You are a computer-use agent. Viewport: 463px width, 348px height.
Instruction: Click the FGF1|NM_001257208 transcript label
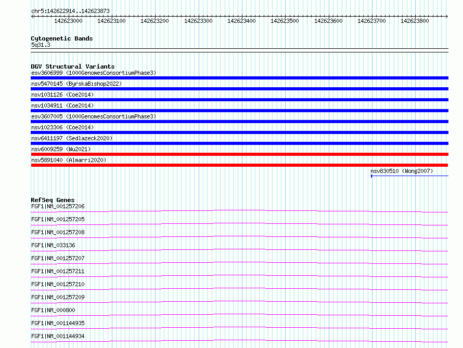(58, 232)
